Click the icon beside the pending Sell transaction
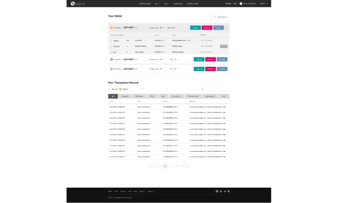This screenshot has width=338, height=203. coord(112,52)
